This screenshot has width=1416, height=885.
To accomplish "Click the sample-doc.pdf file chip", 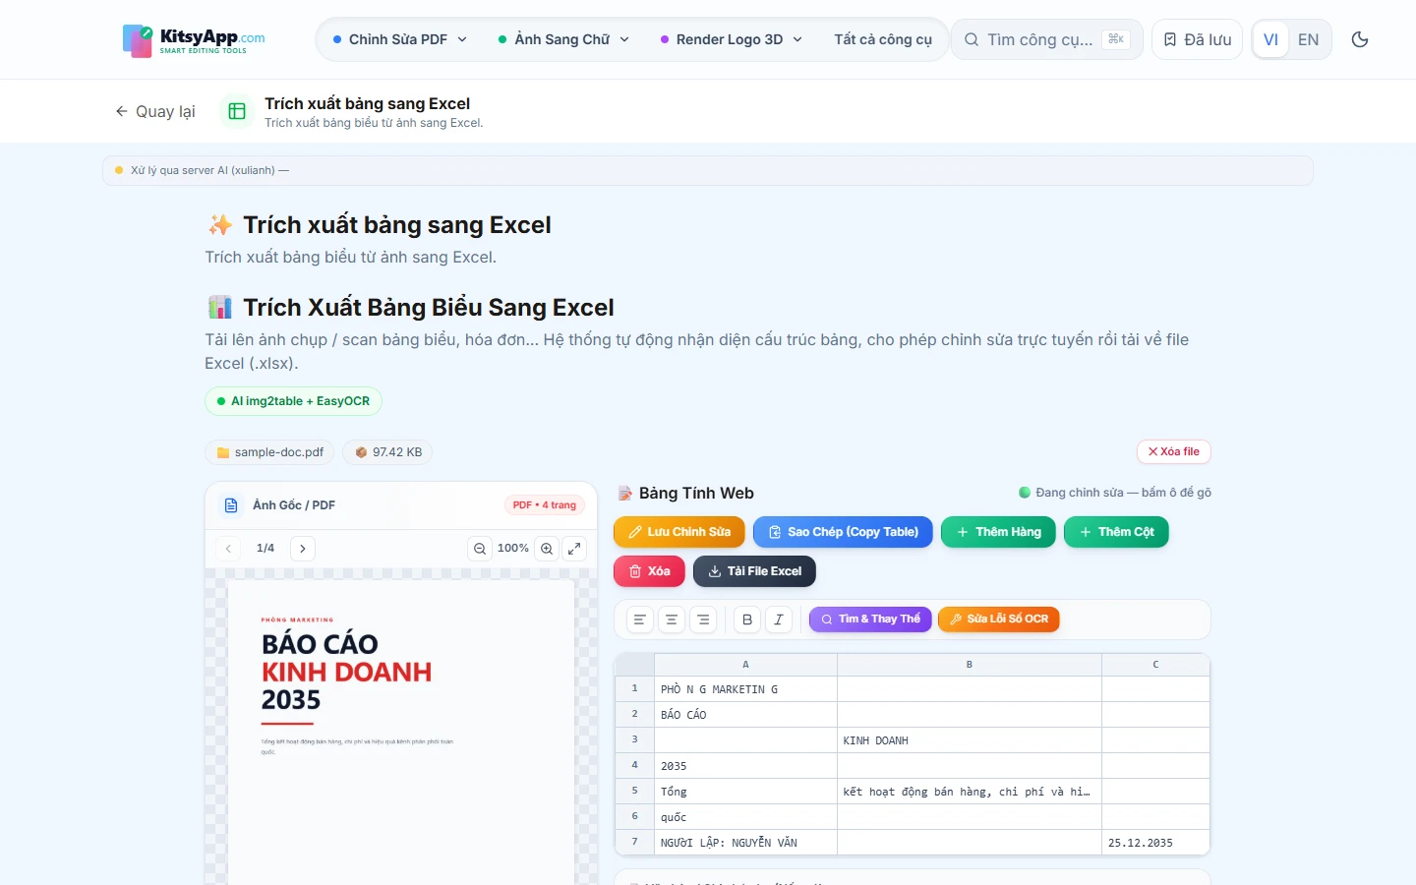I will click(269, 452).
